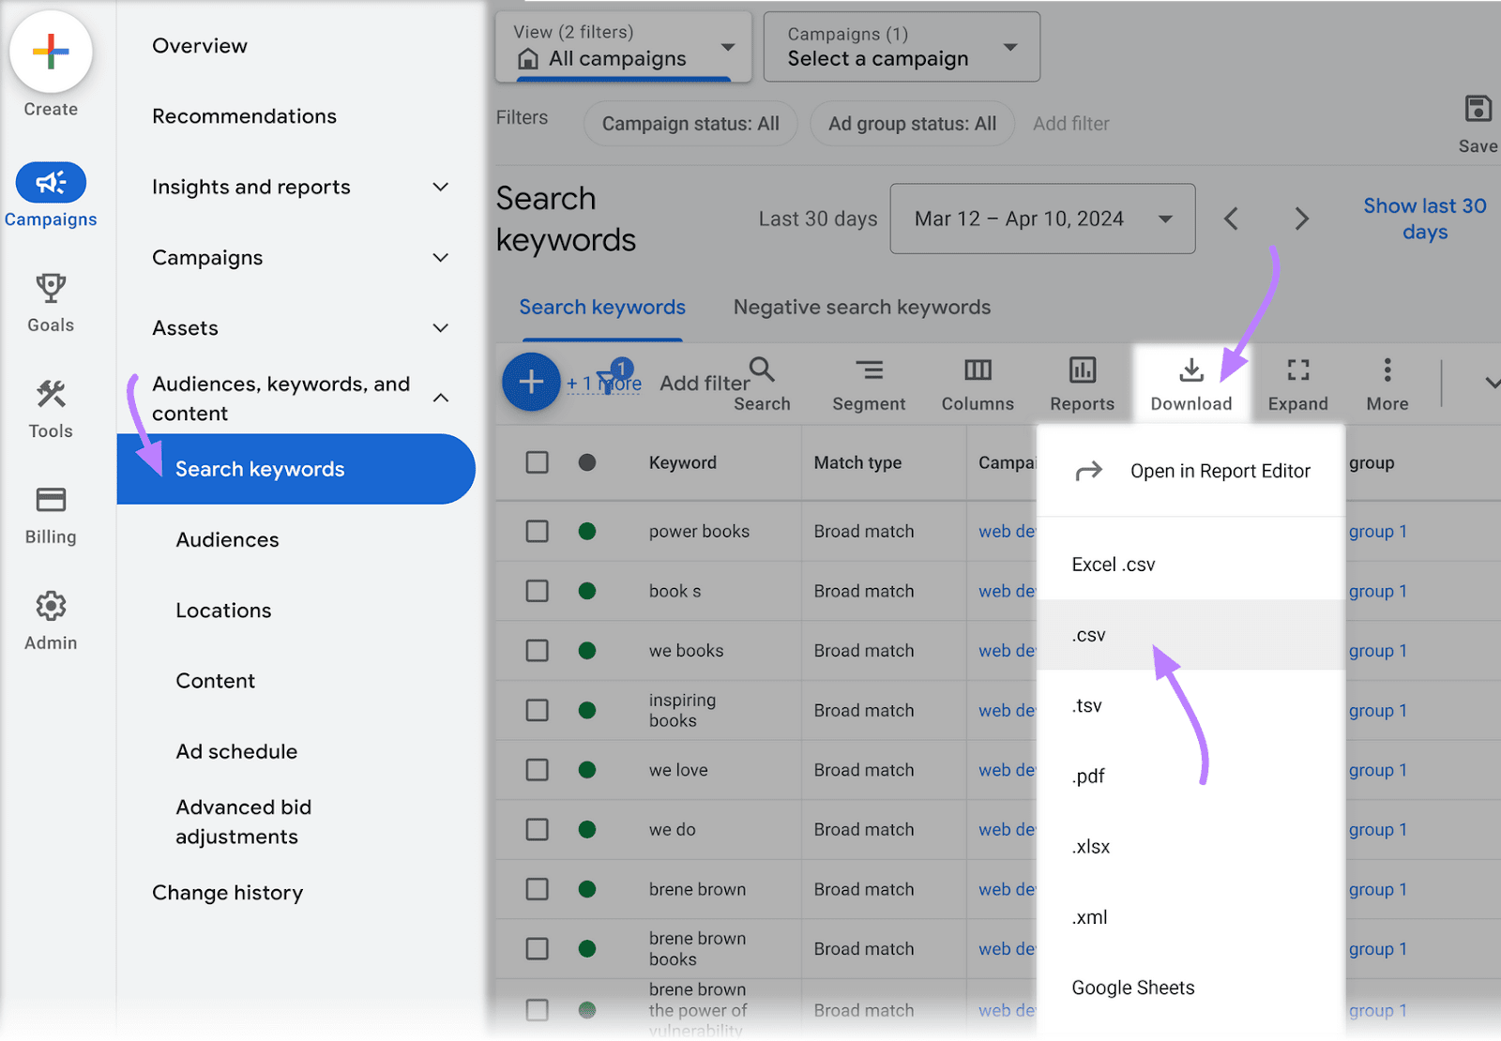Toggle the select-all checkbox in table header
1501x1041 pixels.
538,462
